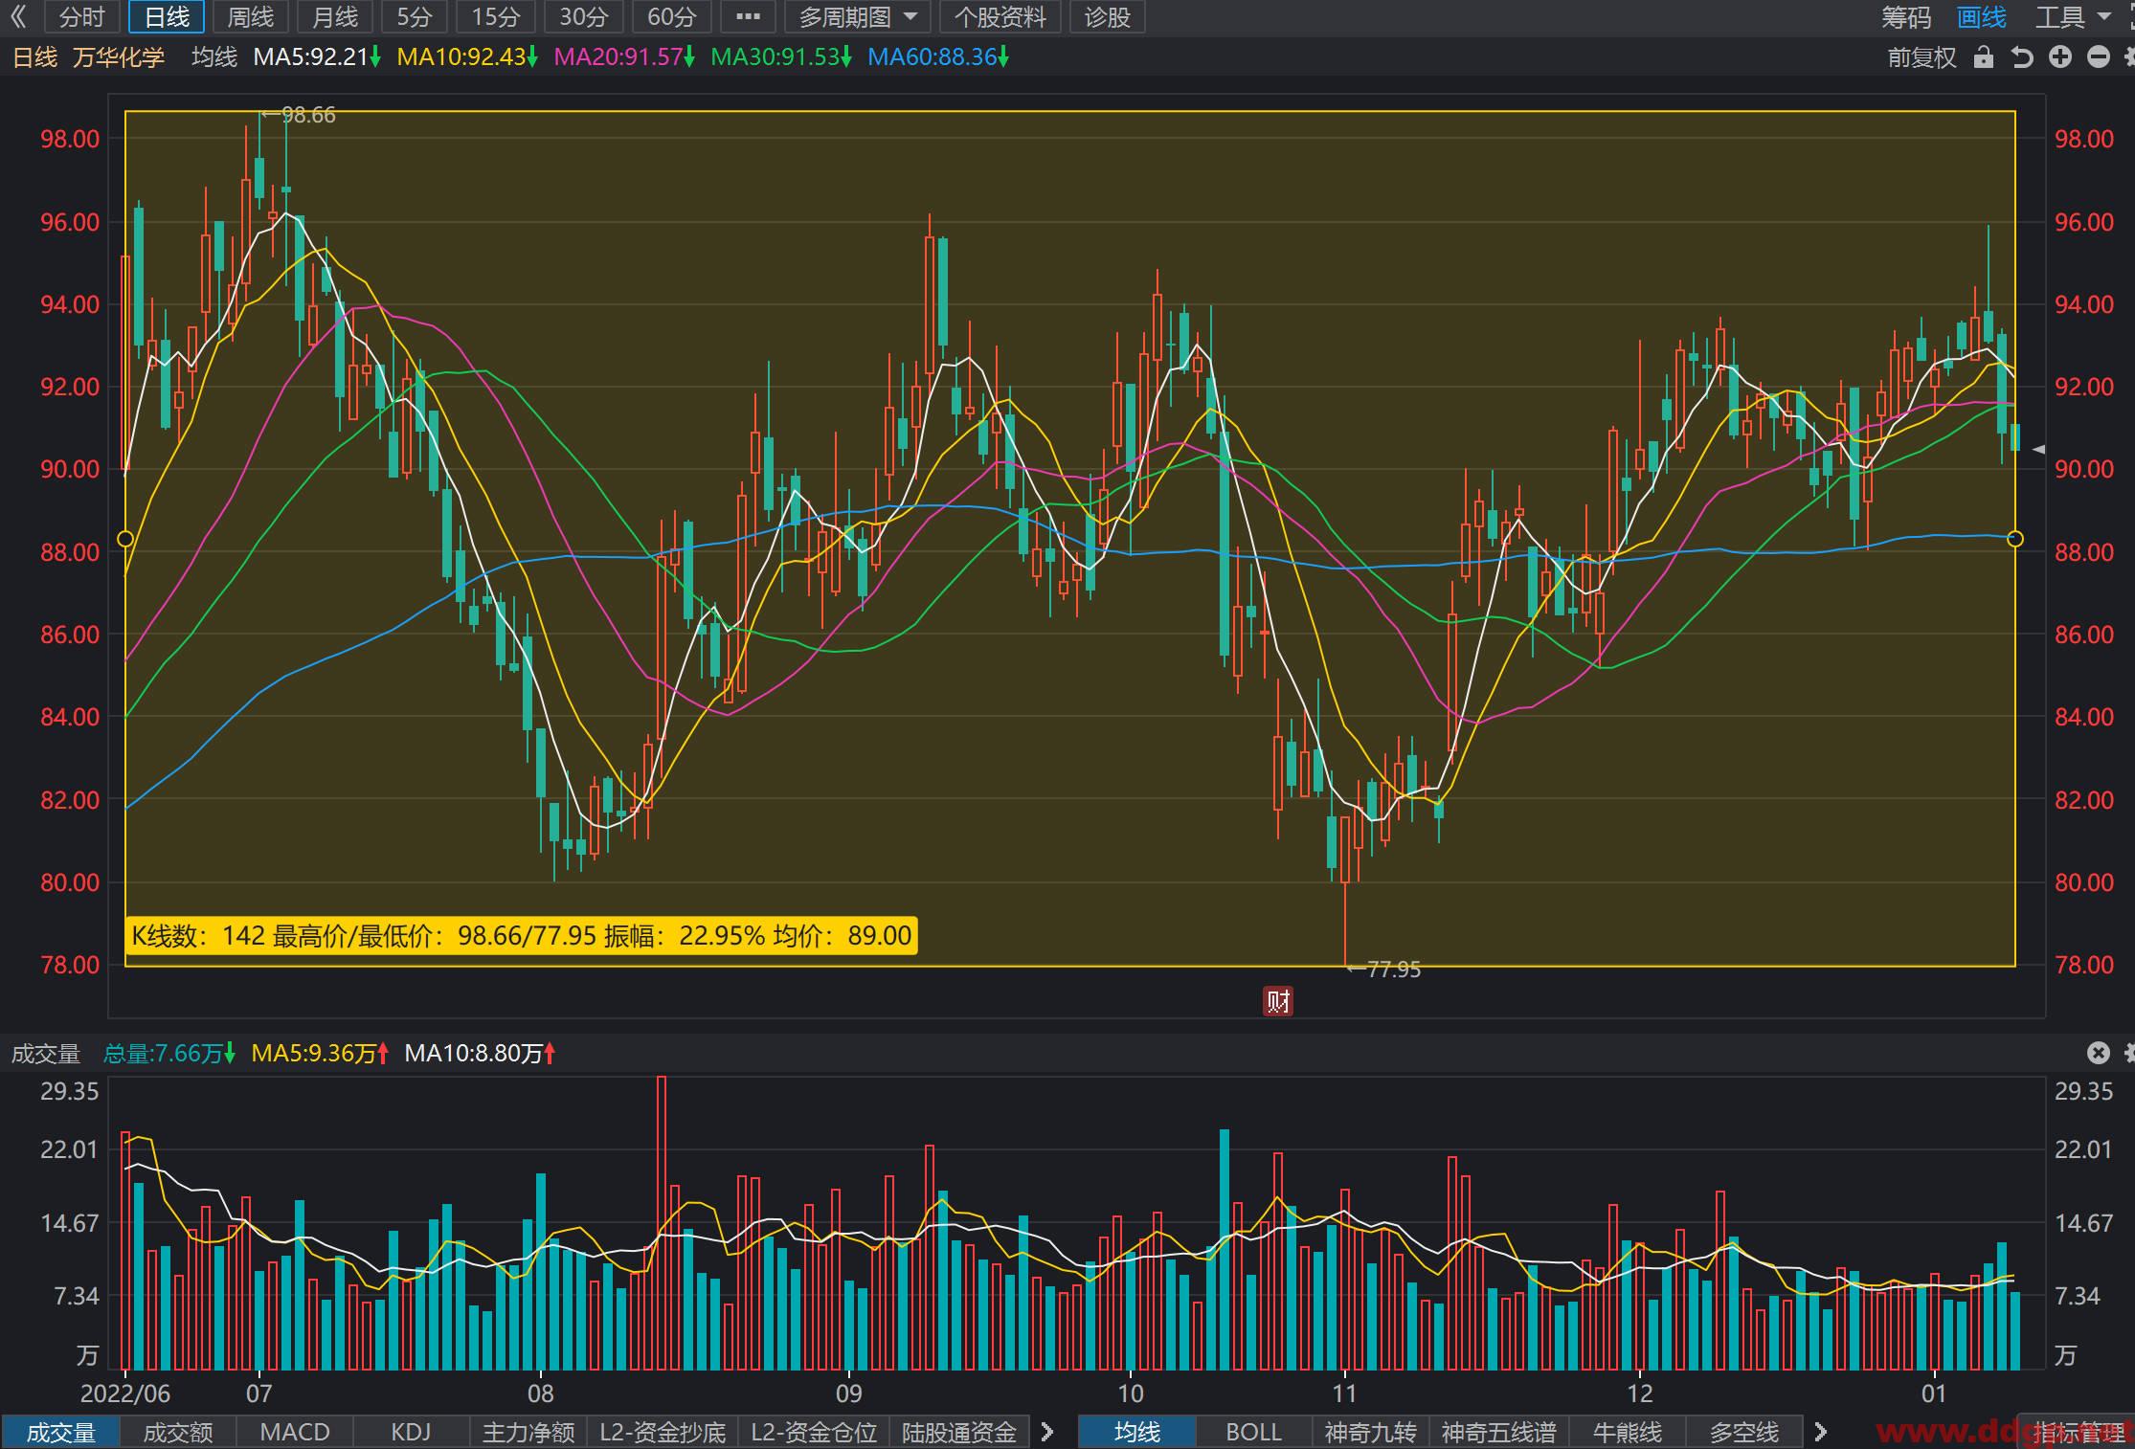Click the left handle of range selection

tap(125, 539)
